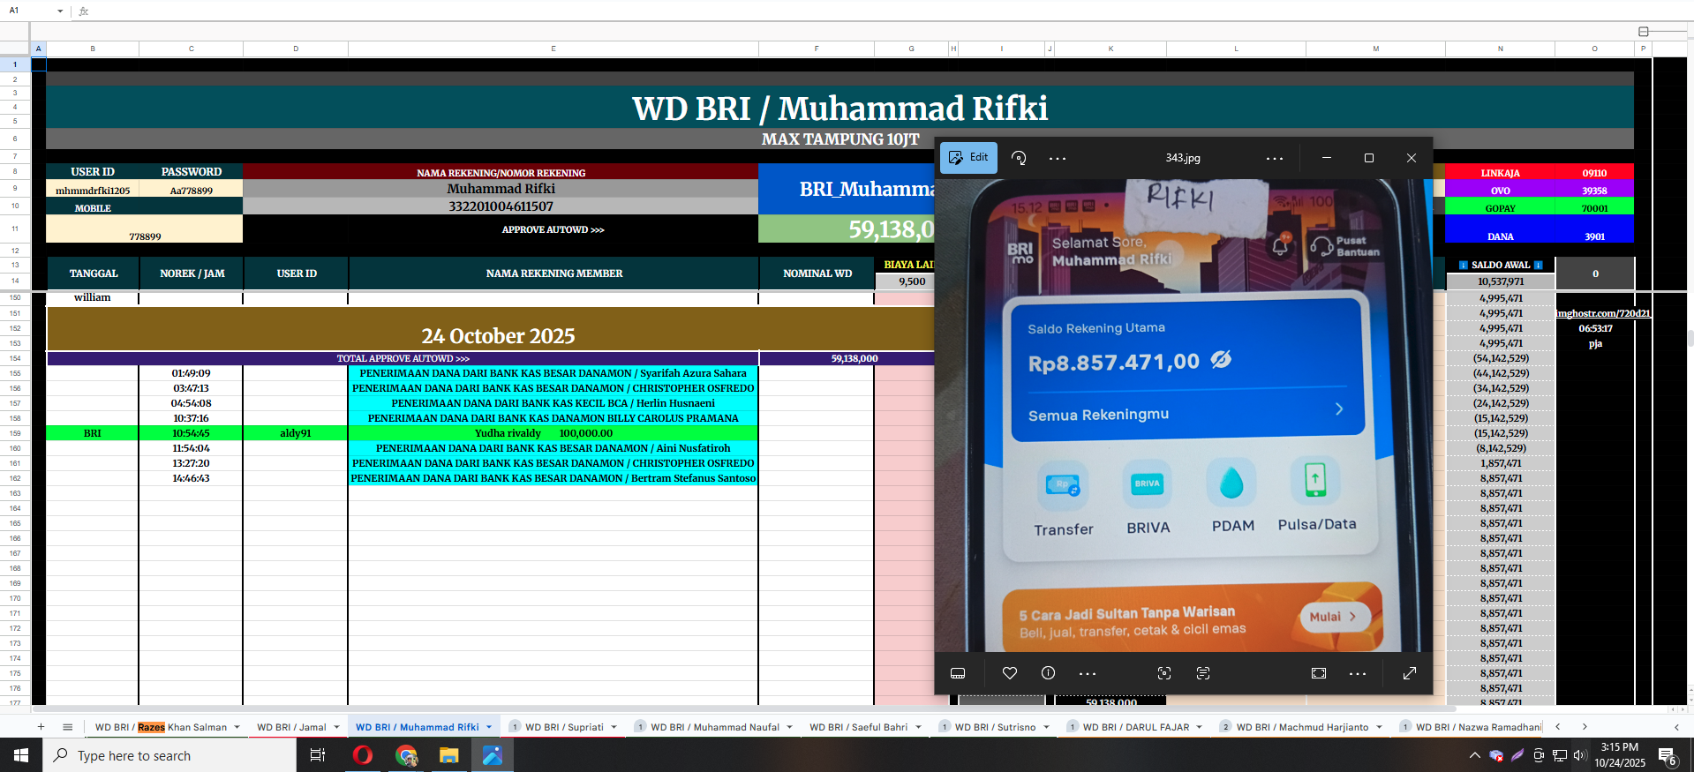This screenshot has width=1694, height=772.
Task: Toggle the filmstrip view in Photos
Action: point(958,673)
